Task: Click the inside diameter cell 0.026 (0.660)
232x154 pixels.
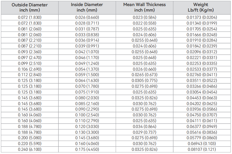Action: click(87, 17)
